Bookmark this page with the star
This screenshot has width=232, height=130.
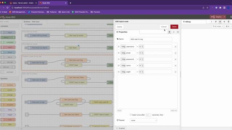coord(207,8)
